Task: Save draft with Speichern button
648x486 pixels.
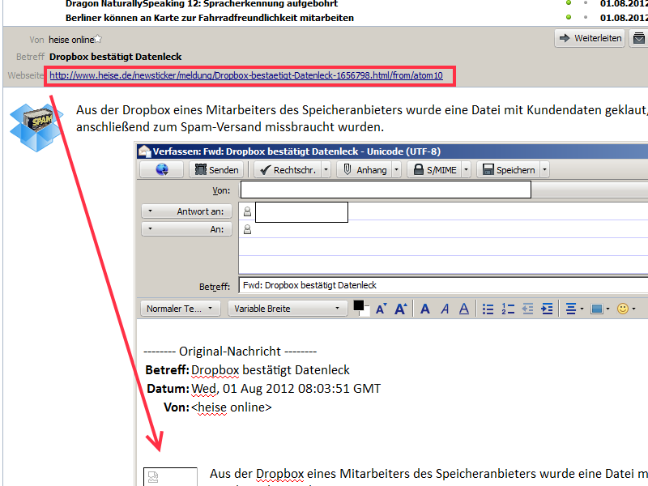Action: [x=508, y=169]
